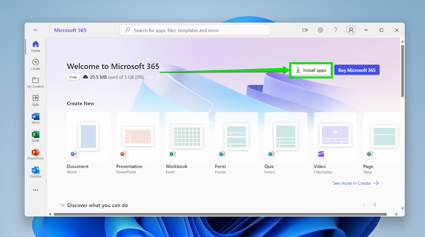This screenshot has width=425, height=237.
Task: Click the search magnifier icon
Action: click(127, 30)
